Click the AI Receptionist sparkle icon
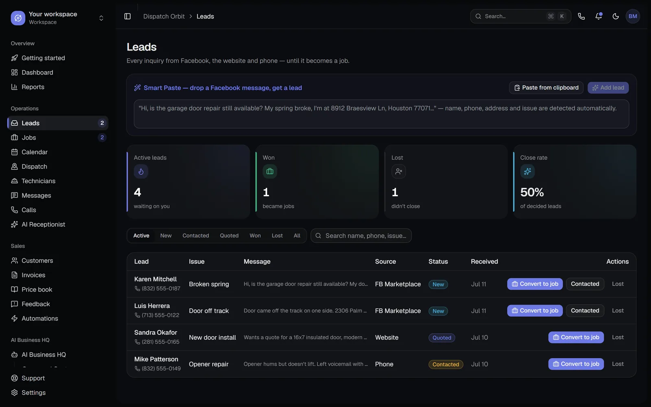The image size is (651, 407). (15, 224)
